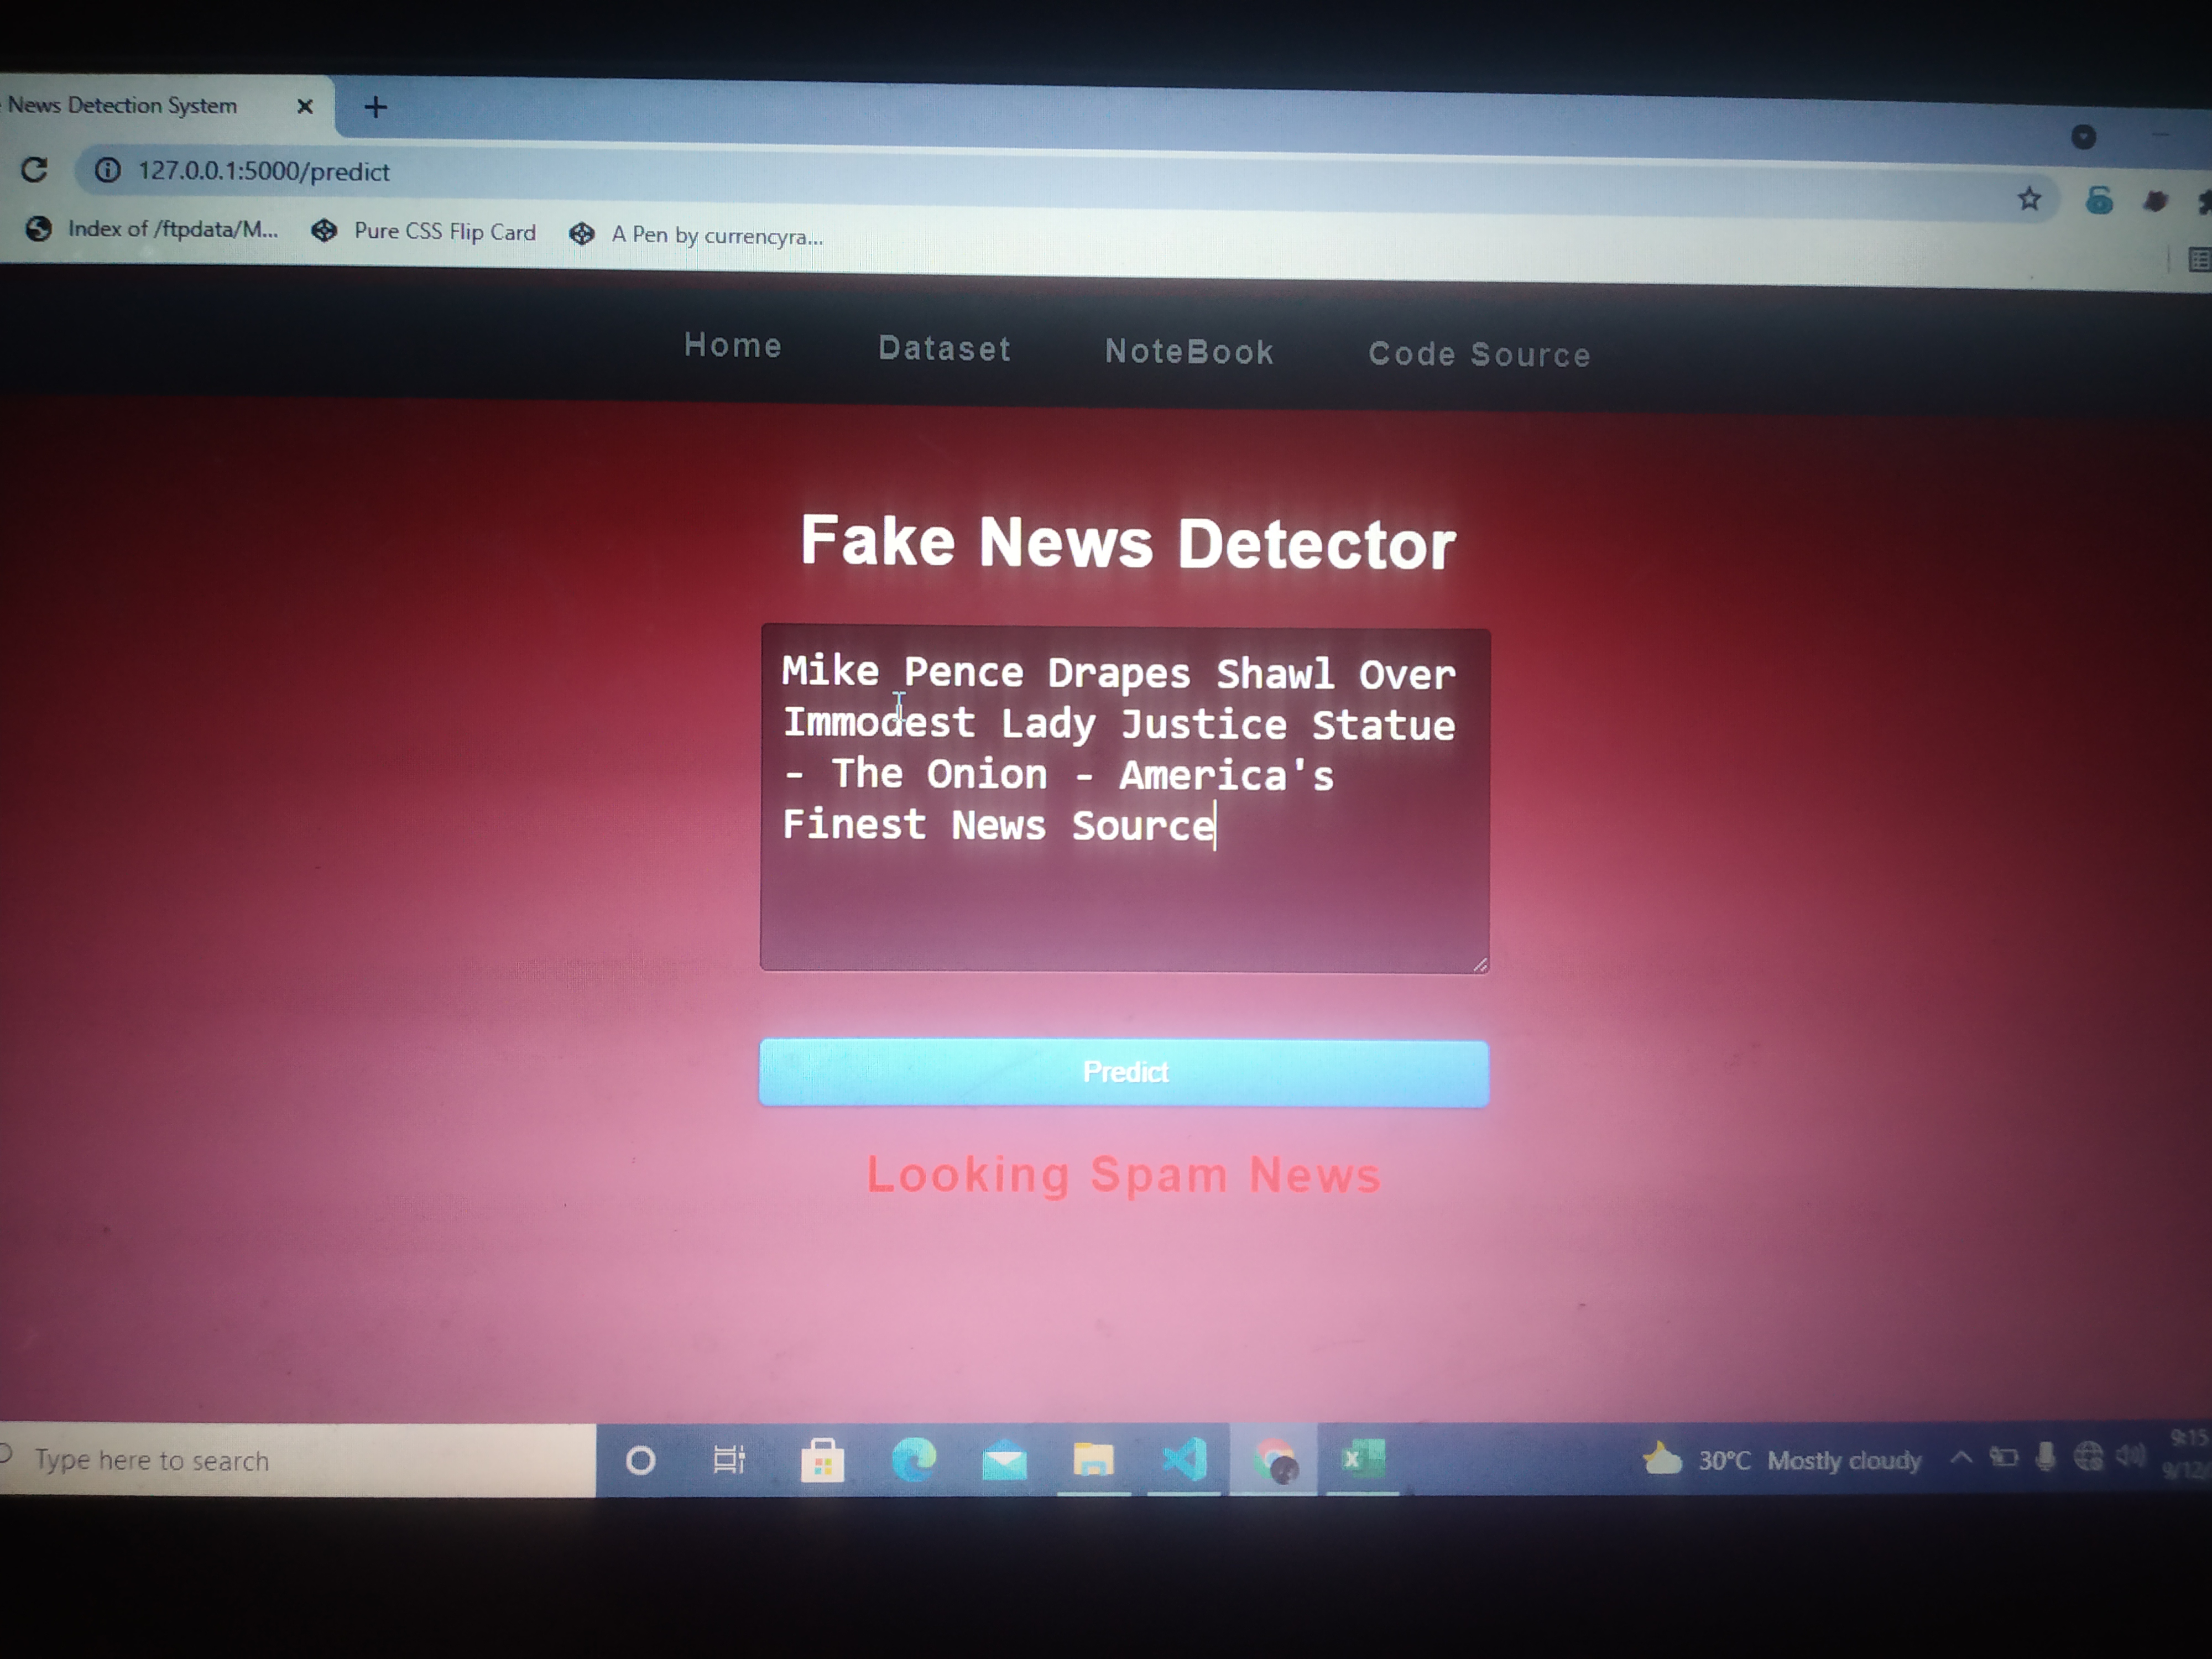2212x1659 pixels.
Task: Toggle Task View in the taskbar
Action: [730, 1460]
